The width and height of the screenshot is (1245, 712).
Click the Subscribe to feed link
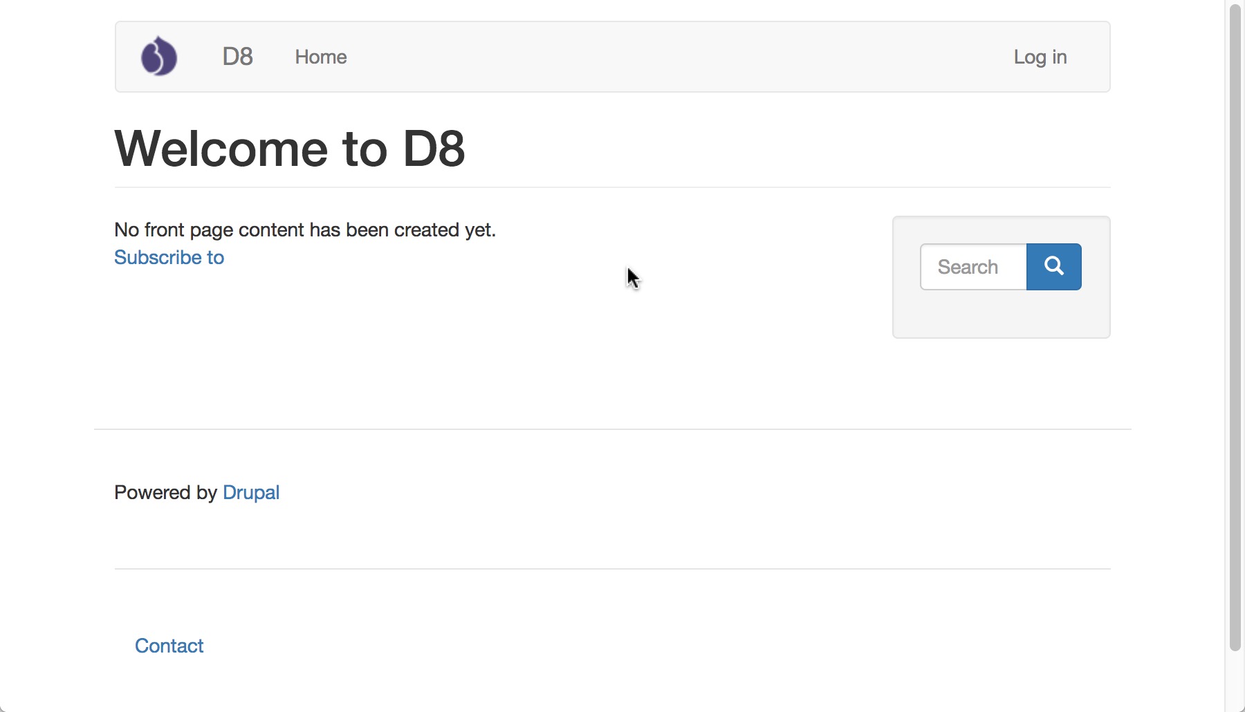(169, 257)
